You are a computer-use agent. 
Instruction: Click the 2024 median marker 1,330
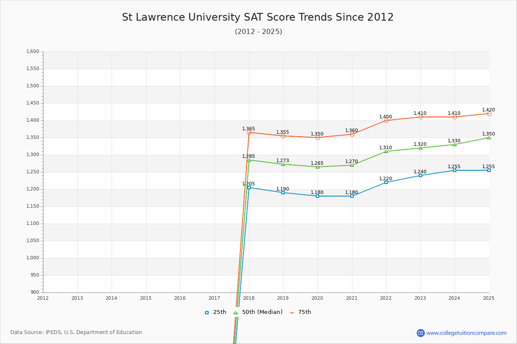click(455, 144)
